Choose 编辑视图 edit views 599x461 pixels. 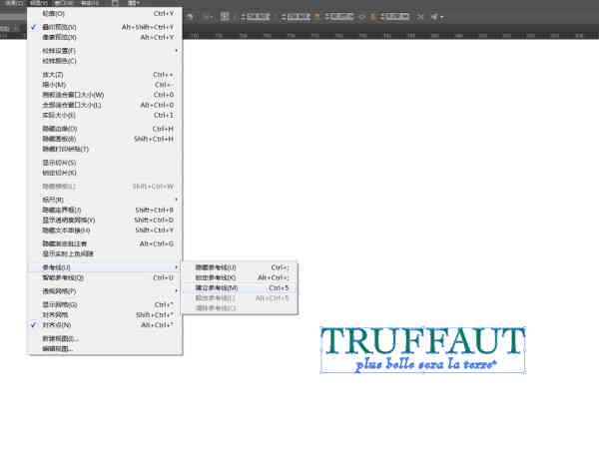(105, 348)
